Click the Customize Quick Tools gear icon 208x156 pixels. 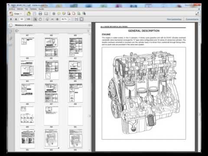coord(54,13)
